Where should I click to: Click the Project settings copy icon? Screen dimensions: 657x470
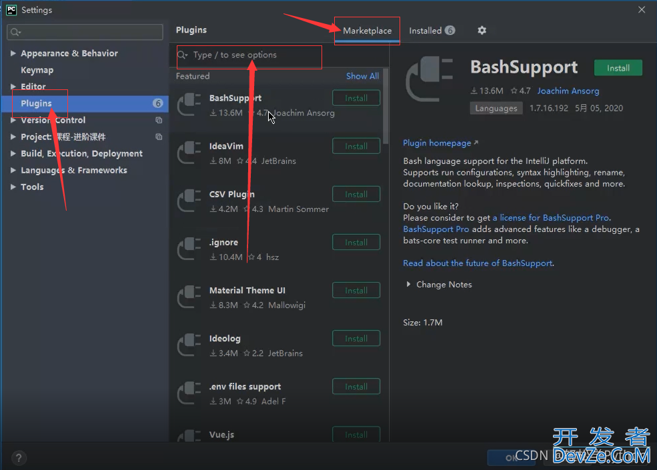coord(159,137)
